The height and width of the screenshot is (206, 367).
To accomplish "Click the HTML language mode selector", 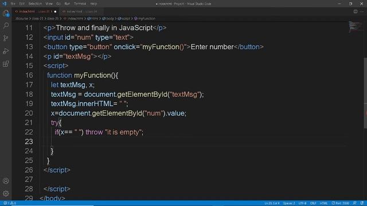I will click(x=323, y=203).
